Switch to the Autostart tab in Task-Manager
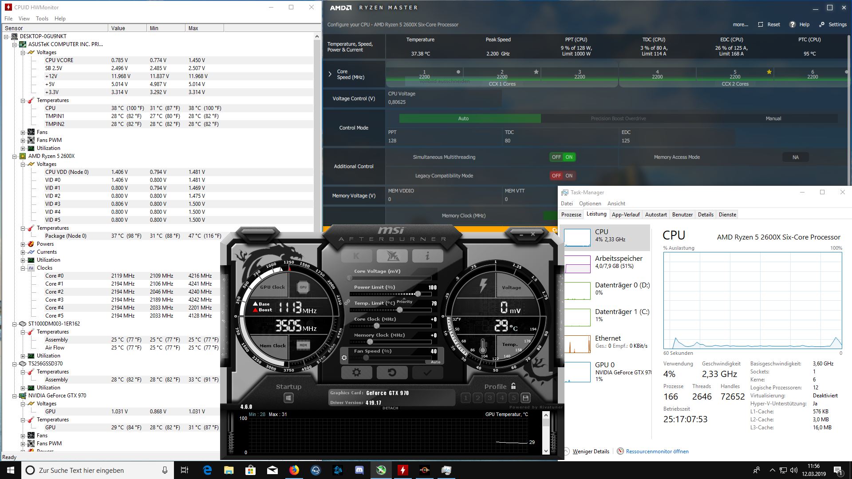This screenshot has width=852, height=479. 655,215
